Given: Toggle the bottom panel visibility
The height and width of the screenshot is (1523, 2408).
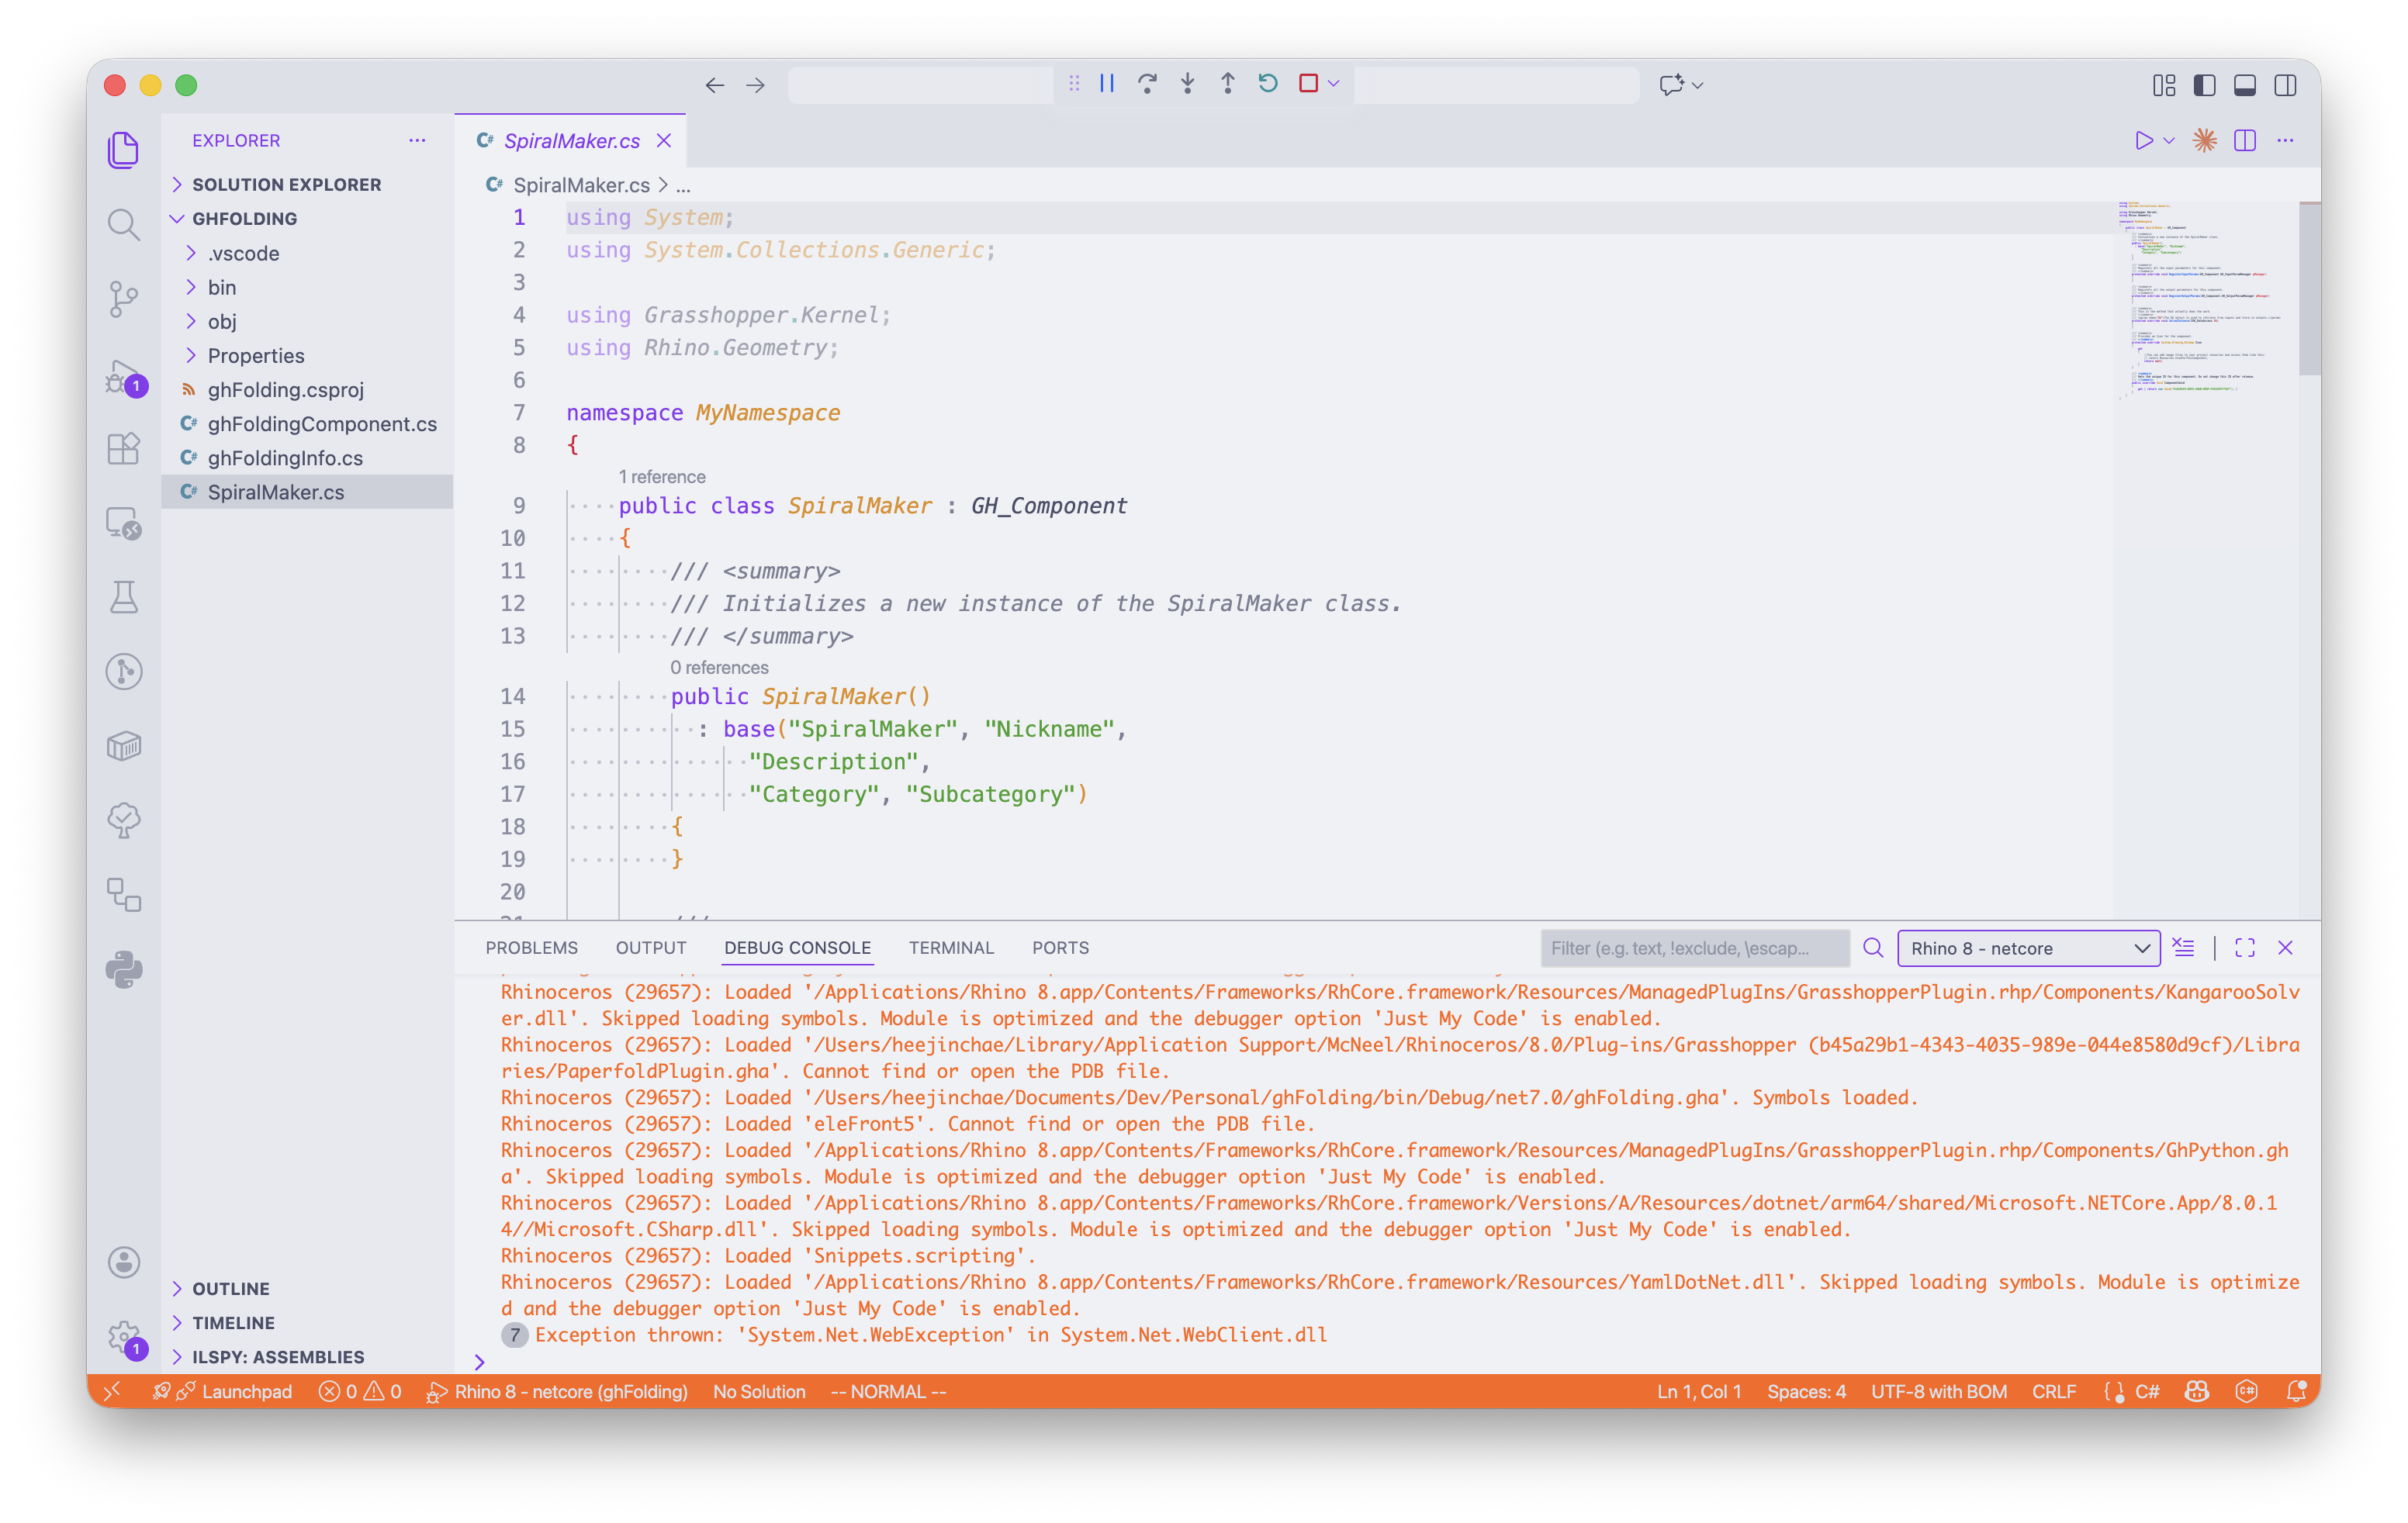Looking at the screenshot, I should [x=2244, y=86].
